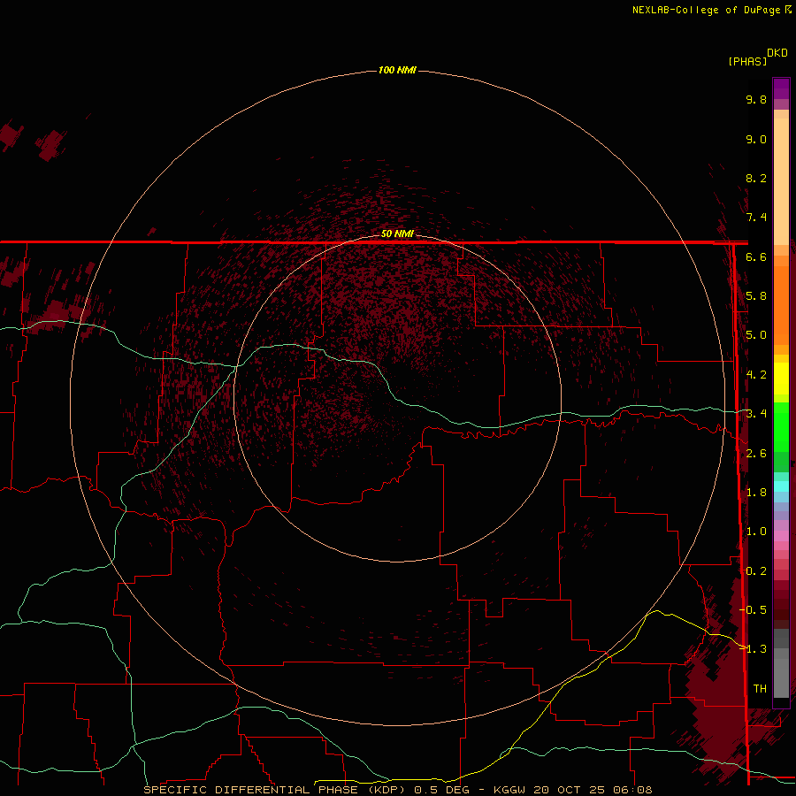Screen dimensions: 796x796
Task: Click the pink band of the color bar
Action: tap(781, 536)
